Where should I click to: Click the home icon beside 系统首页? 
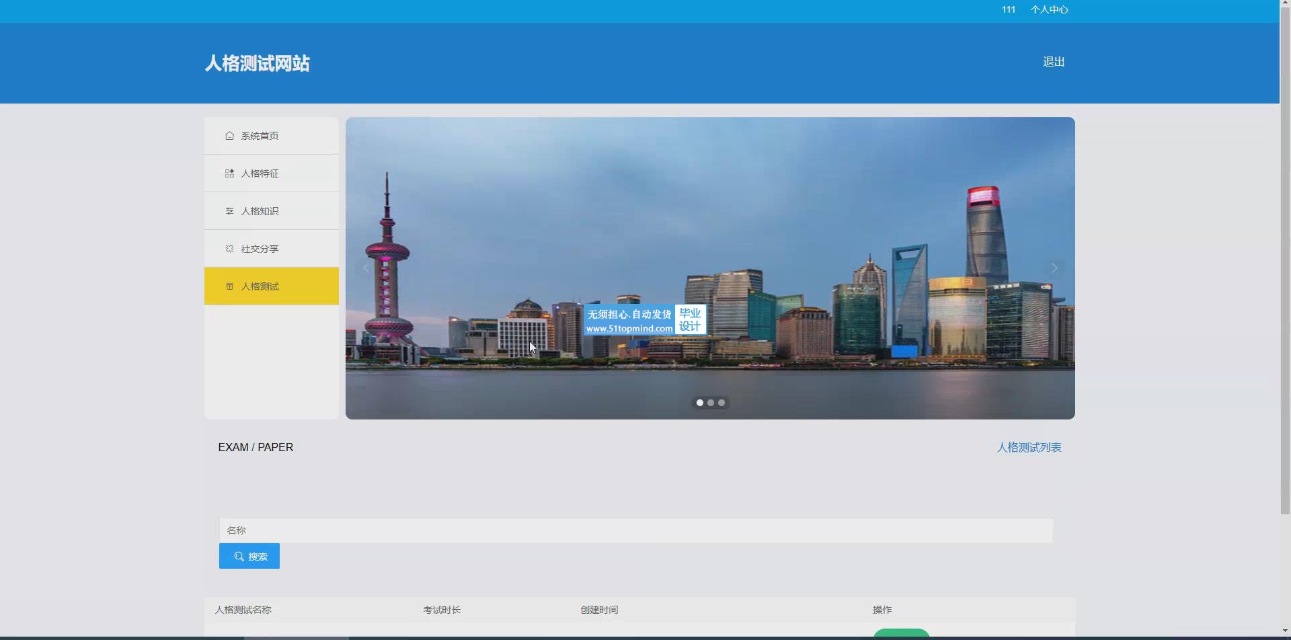229,136
